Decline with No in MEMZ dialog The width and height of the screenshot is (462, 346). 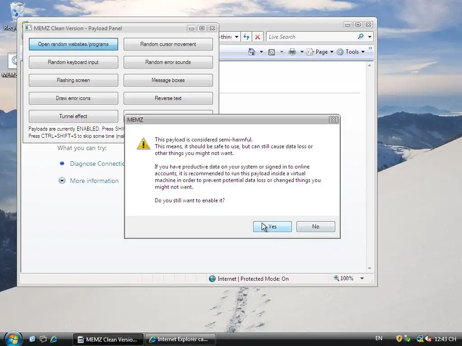315,227
